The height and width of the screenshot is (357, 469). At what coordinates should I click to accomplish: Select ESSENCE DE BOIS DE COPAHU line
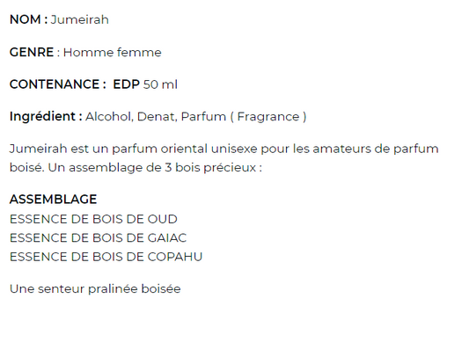click(x=106, y=257)
